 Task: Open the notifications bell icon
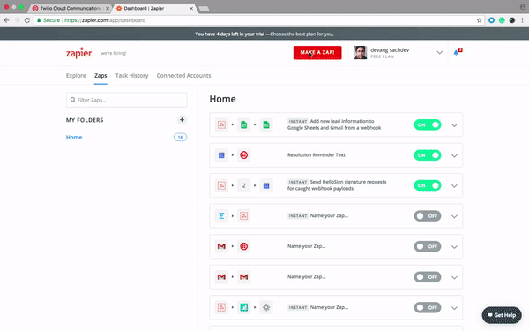pyautogui.click(x=457, y=52)
